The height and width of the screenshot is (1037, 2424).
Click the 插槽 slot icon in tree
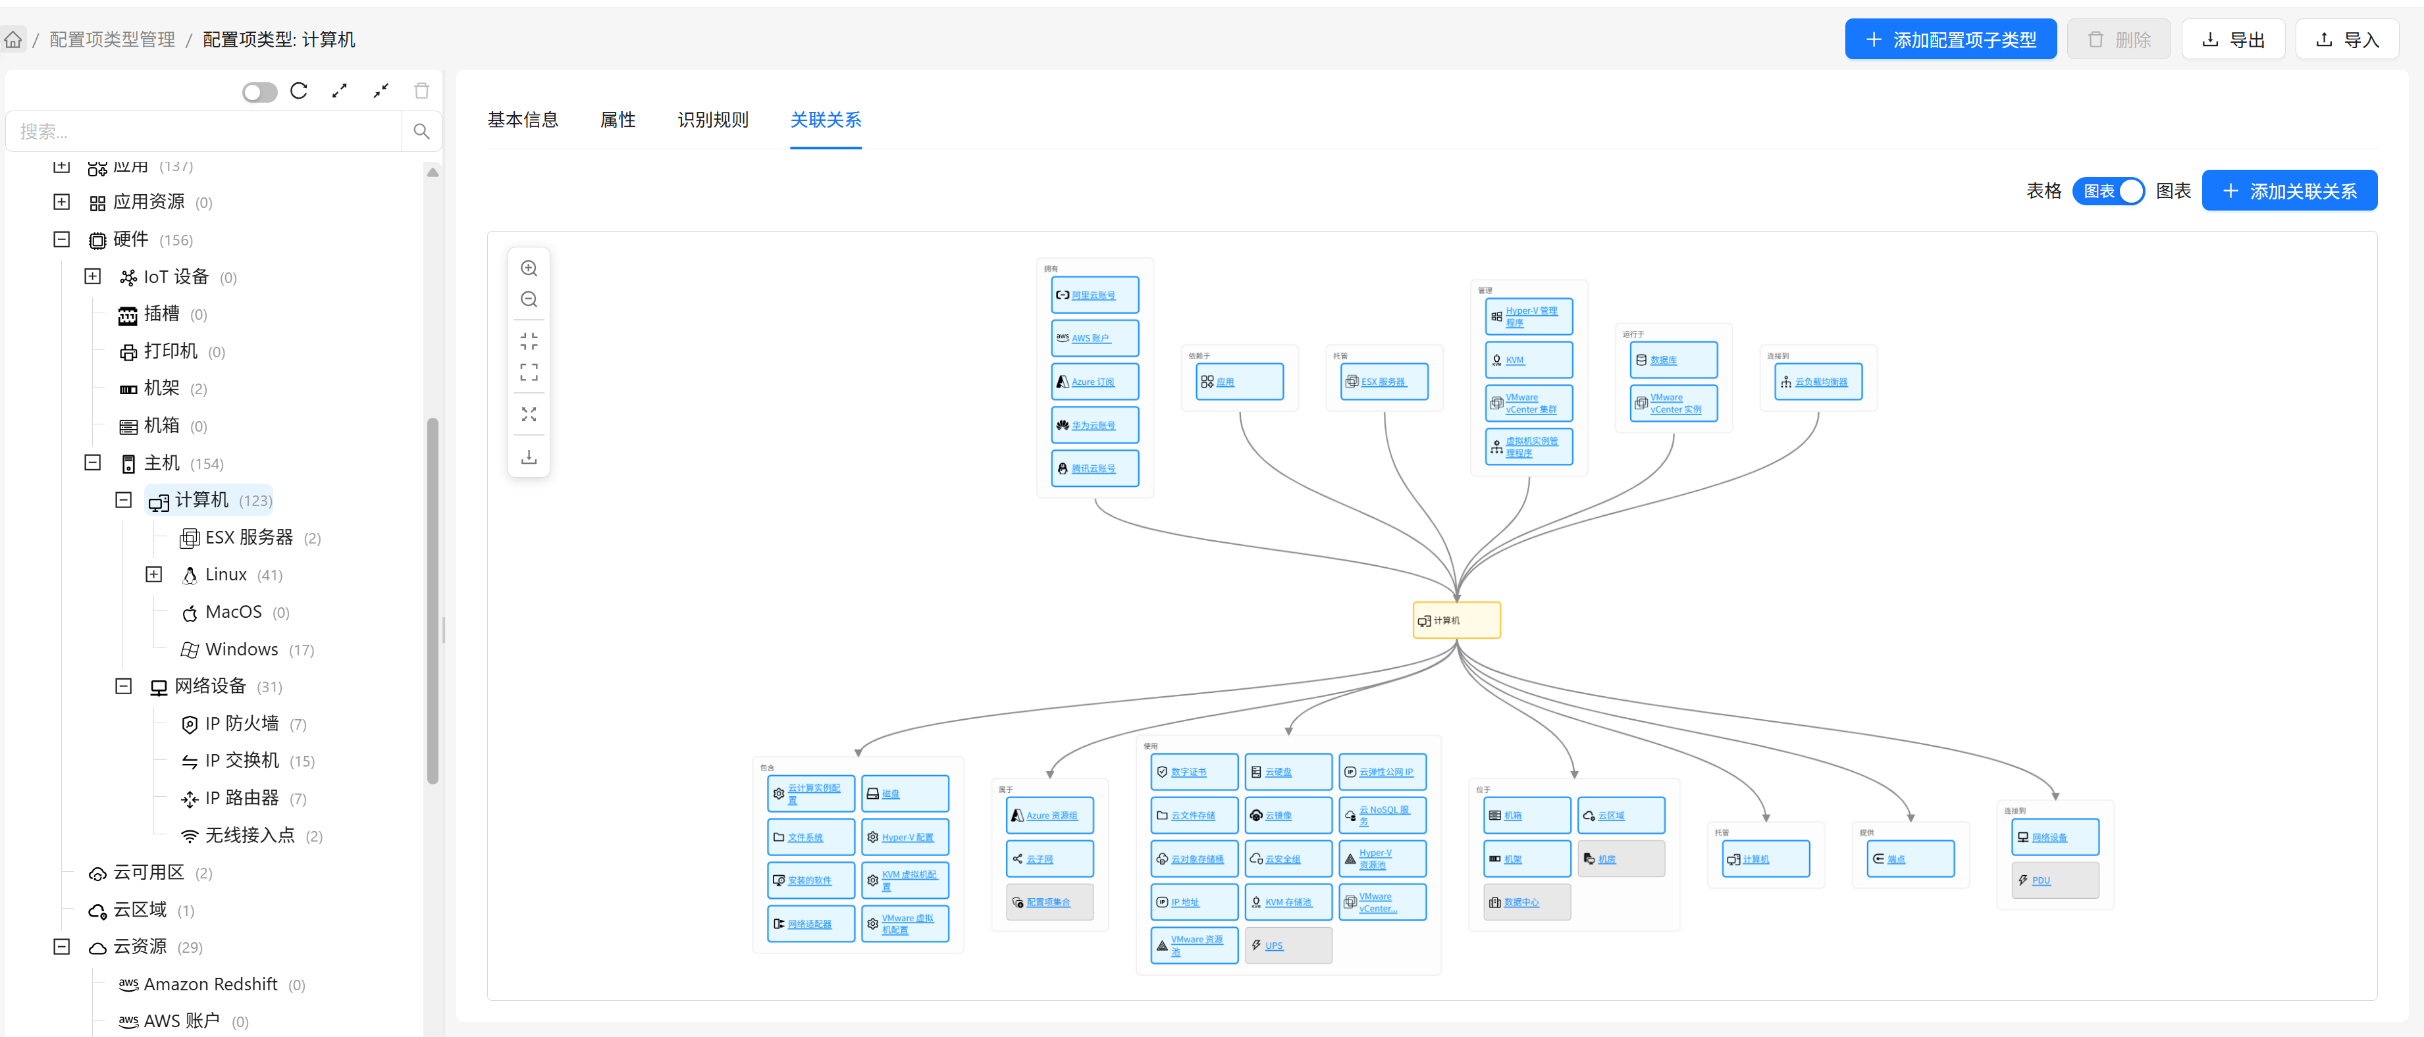128,315
